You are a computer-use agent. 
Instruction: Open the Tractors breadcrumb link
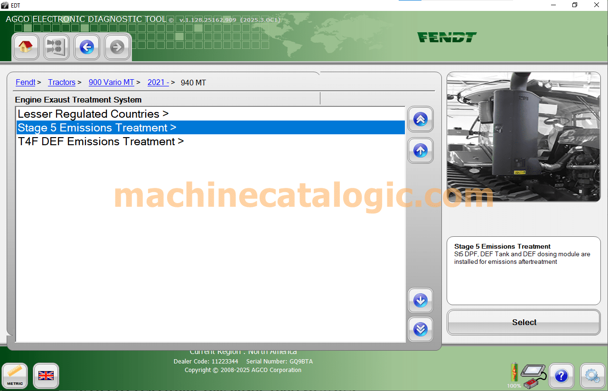coord(62,83)
